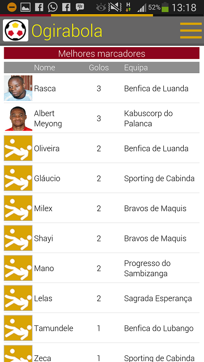204x362 pixels.
Task: Open Rasca's player photo
Action: tap(18, 88)
